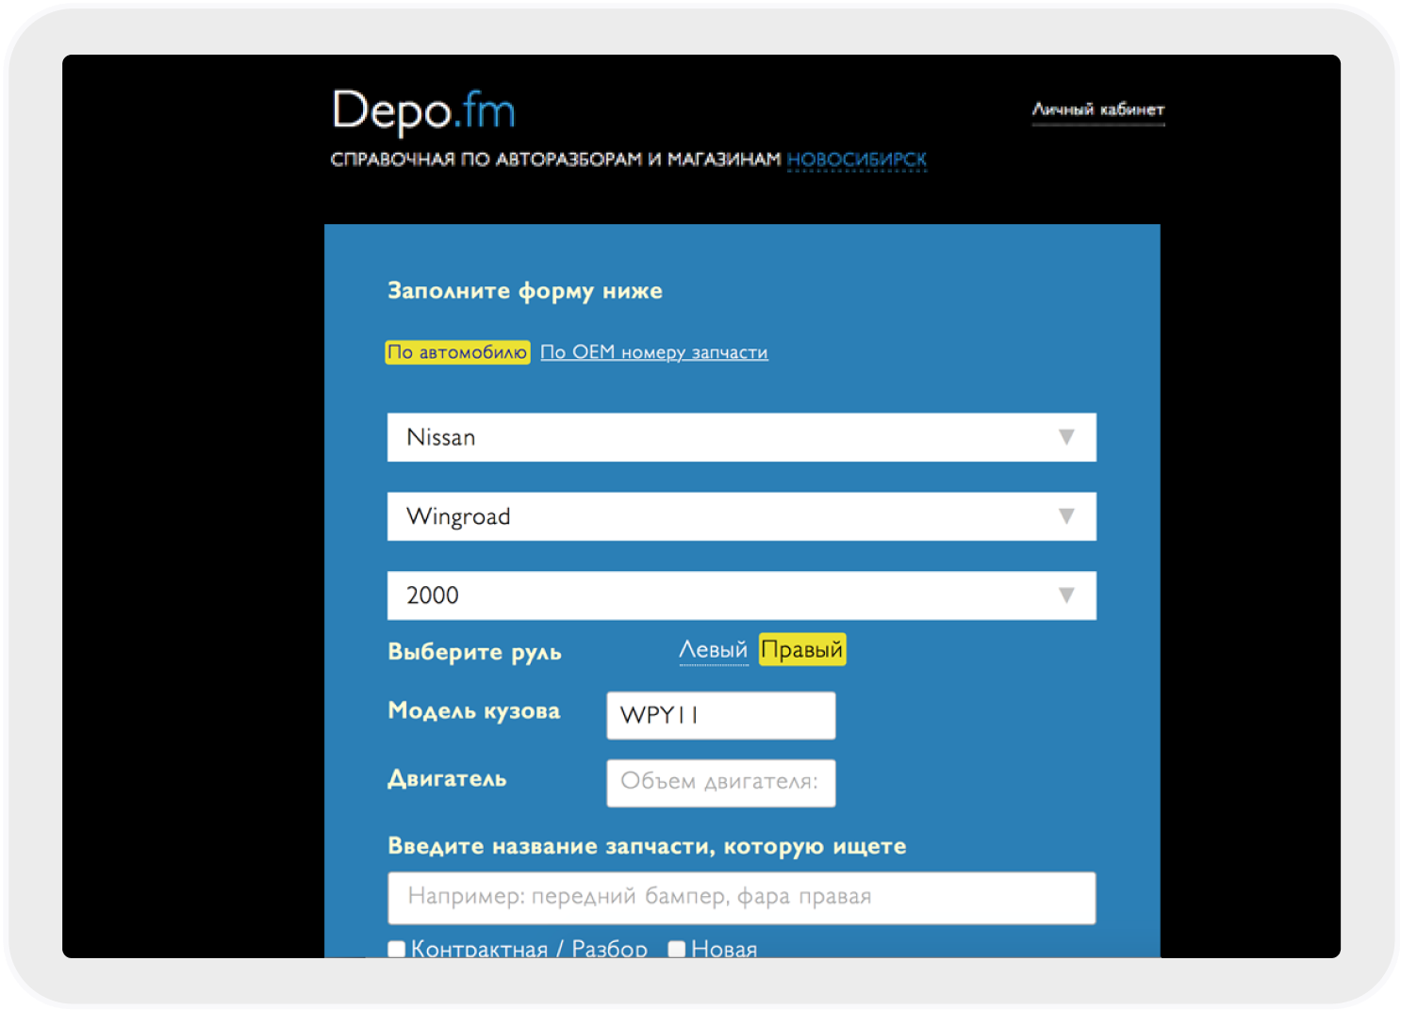Click the Выберите руль label

click(474, 652)
